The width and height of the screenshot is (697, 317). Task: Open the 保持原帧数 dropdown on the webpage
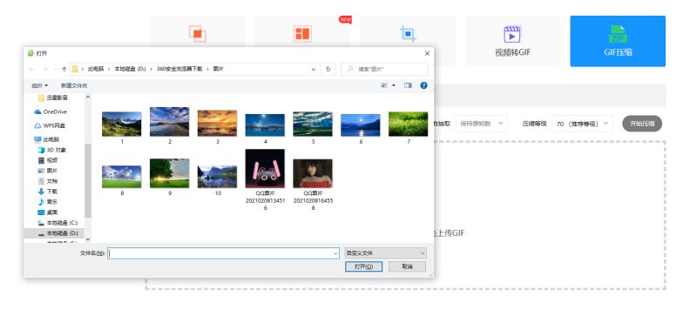[482, 124]
